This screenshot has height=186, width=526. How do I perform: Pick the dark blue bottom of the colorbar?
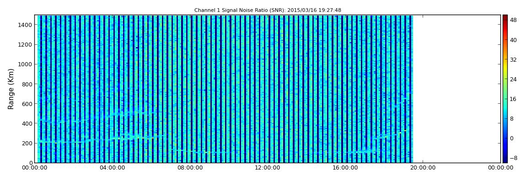505,160
